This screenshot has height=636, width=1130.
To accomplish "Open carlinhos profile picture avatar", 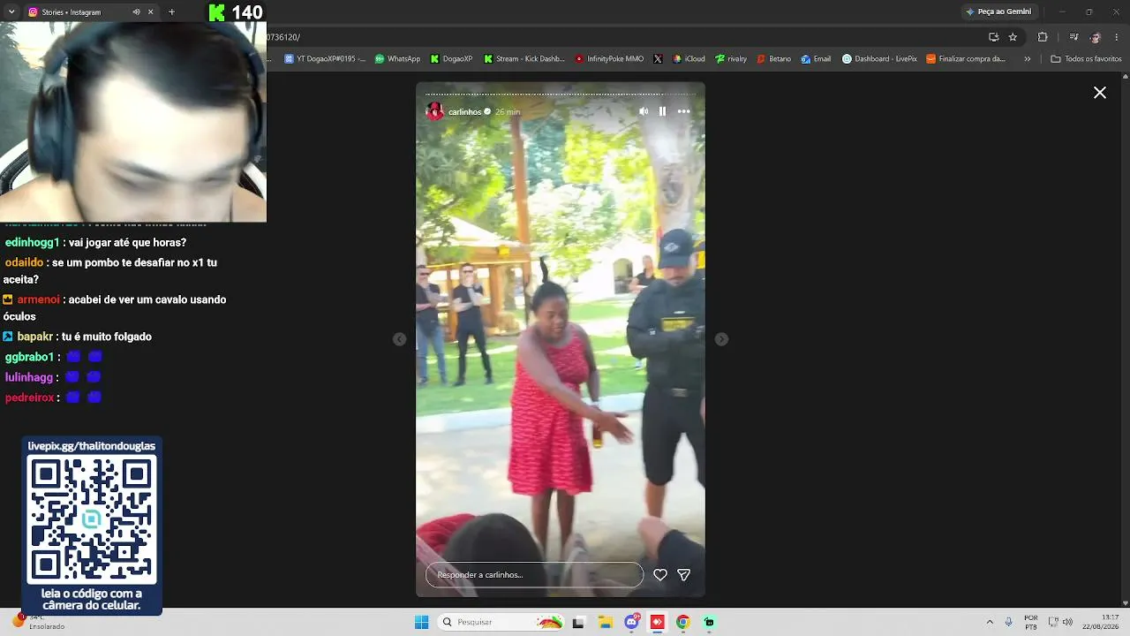I will [434, 111].
